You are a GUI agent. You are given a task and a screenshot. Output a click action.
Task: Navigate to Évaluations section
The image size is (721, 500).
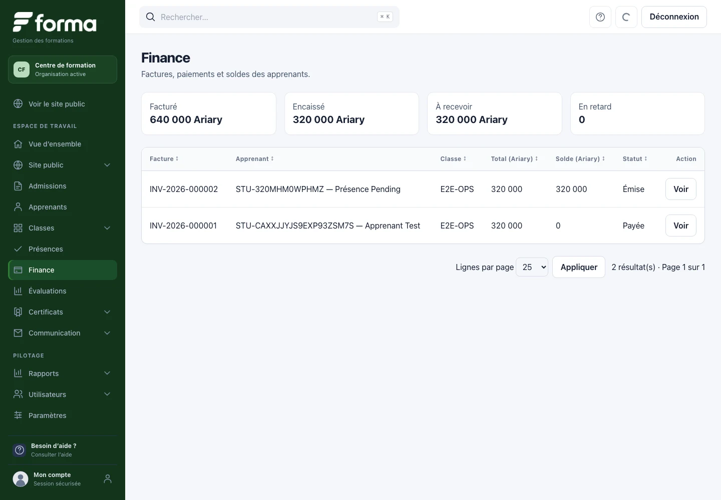point(63,291)
